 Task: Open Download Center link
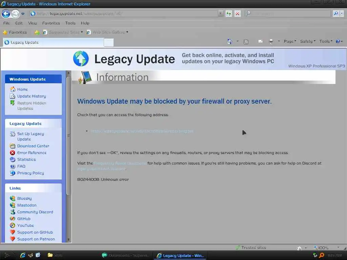click(x=33, y=146)
